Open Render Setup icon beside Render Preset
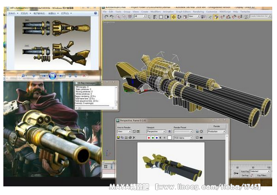277x195 pixels. pos(197,131)
